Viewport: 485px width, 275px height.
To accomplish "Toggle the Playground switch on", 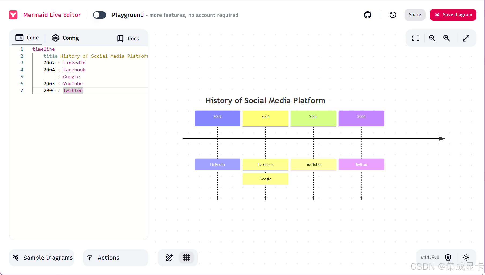I will [x=99, y=15].
